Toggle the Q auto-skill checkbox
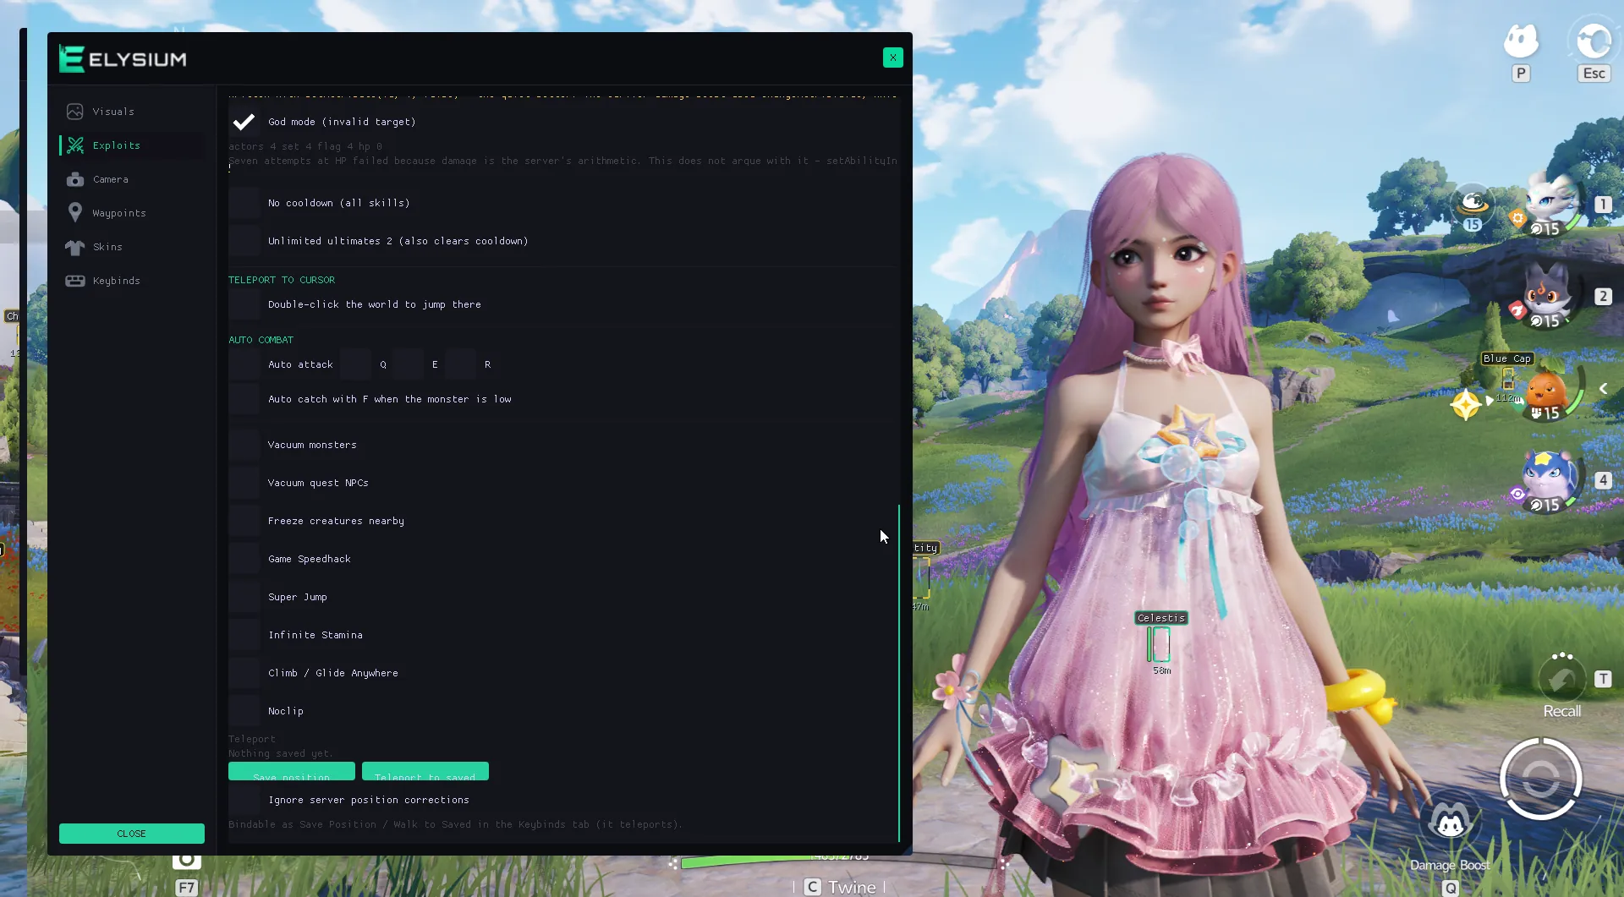1624x897 pixels. [355, 364]
